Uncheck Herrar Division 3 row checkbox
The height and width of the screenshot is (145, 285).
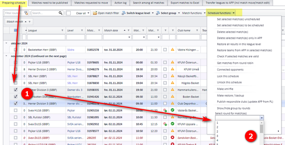pyautogui.click(x=16, y=104)
